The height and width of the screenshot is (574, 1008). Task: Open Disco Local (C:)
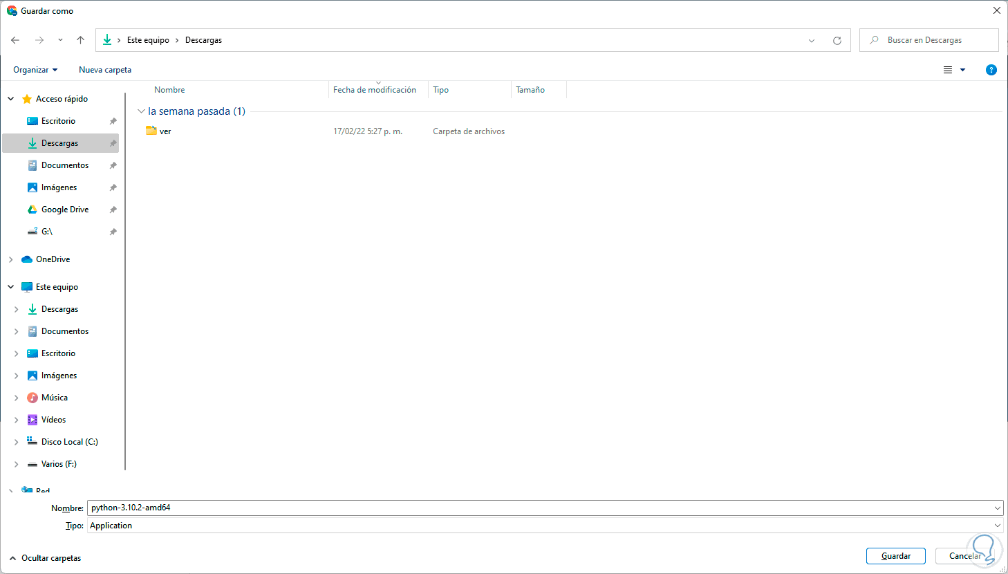[x=69, y=442]
